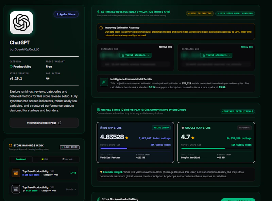Click the Google Play Store card title icon
Screen dimensions: 272x201
pyautogui.click(x=183, y=128)
